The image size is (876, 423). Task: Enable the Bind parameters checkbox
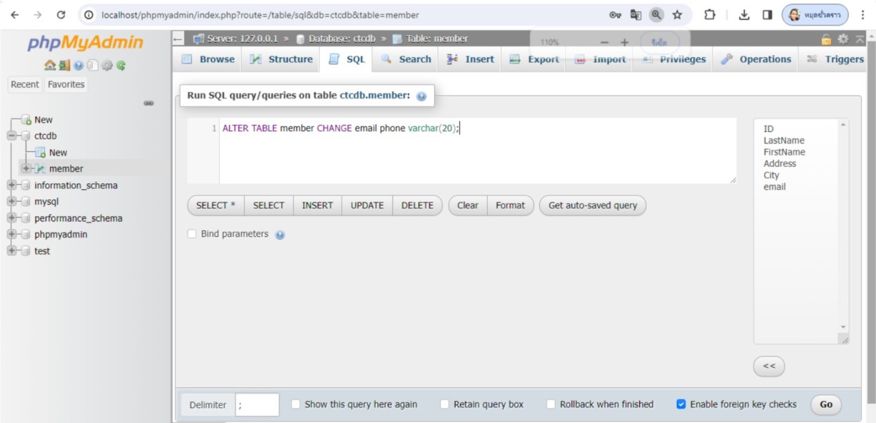192,234
